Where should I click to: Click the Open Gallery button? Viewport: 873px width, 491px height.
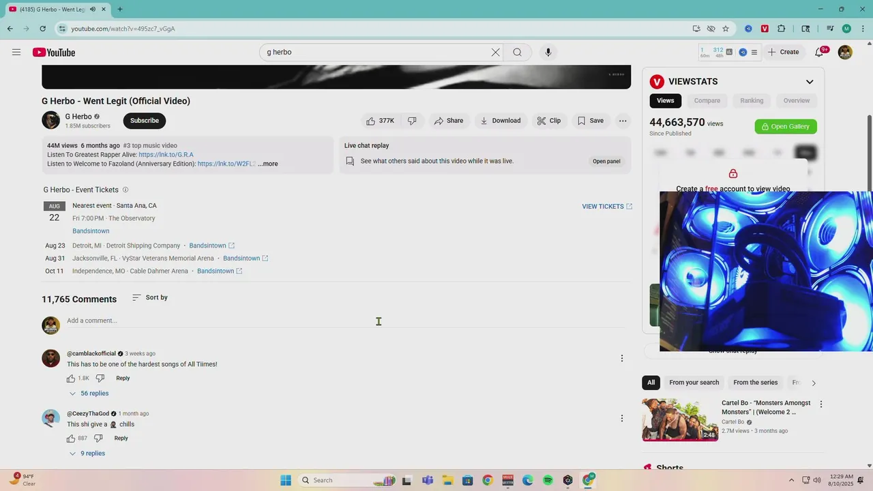coord(786,126)
